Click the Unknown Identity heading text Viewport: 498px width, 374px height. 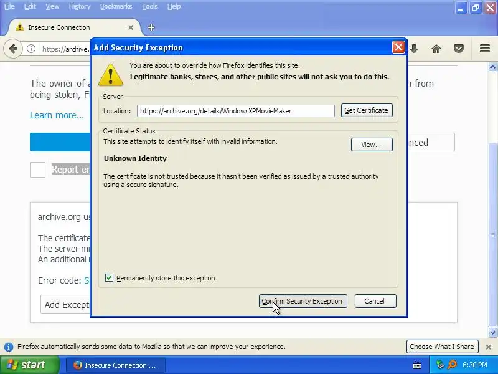[x=135, y=158]
